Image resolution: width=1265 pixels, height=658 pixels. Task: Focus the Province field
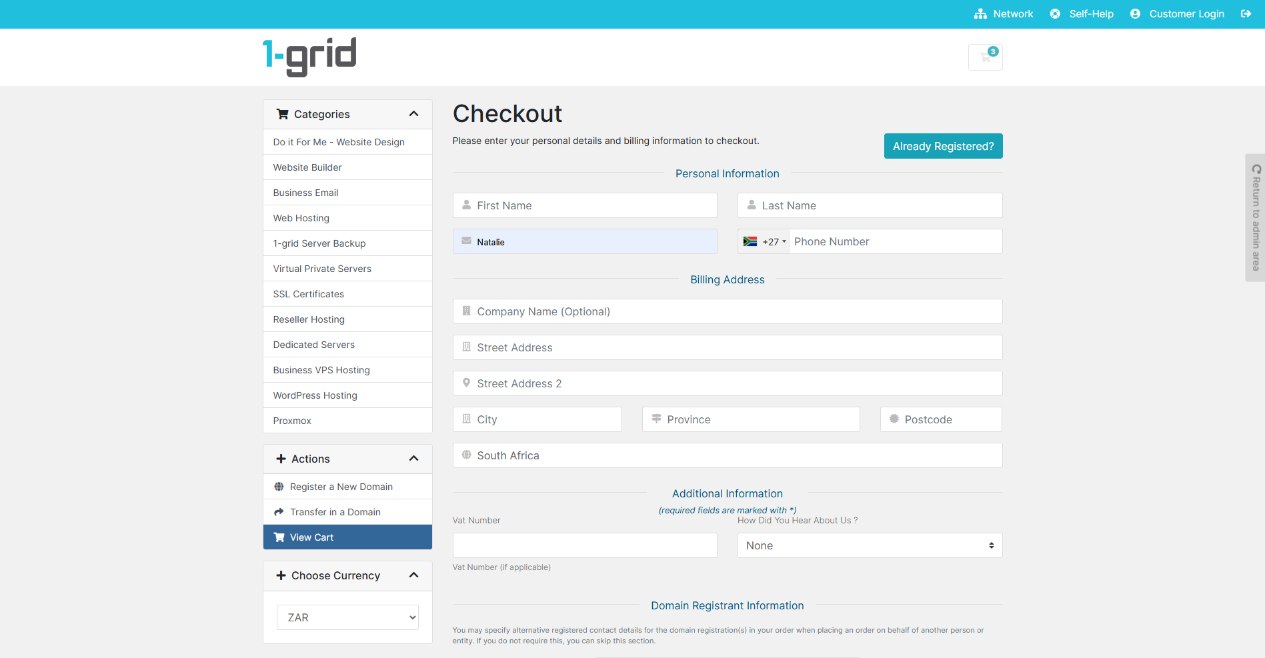pos(751,419)
